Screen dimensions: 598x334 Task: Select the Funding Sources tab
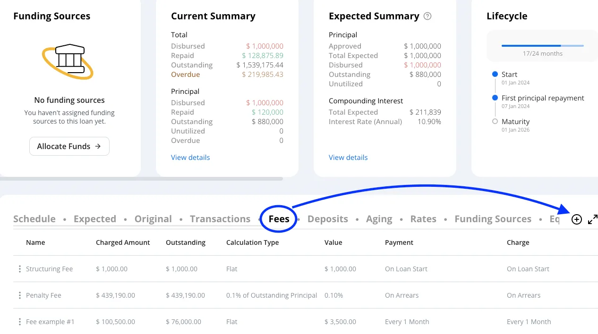493,219
